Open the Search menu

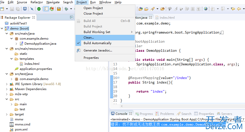(68, 2)
